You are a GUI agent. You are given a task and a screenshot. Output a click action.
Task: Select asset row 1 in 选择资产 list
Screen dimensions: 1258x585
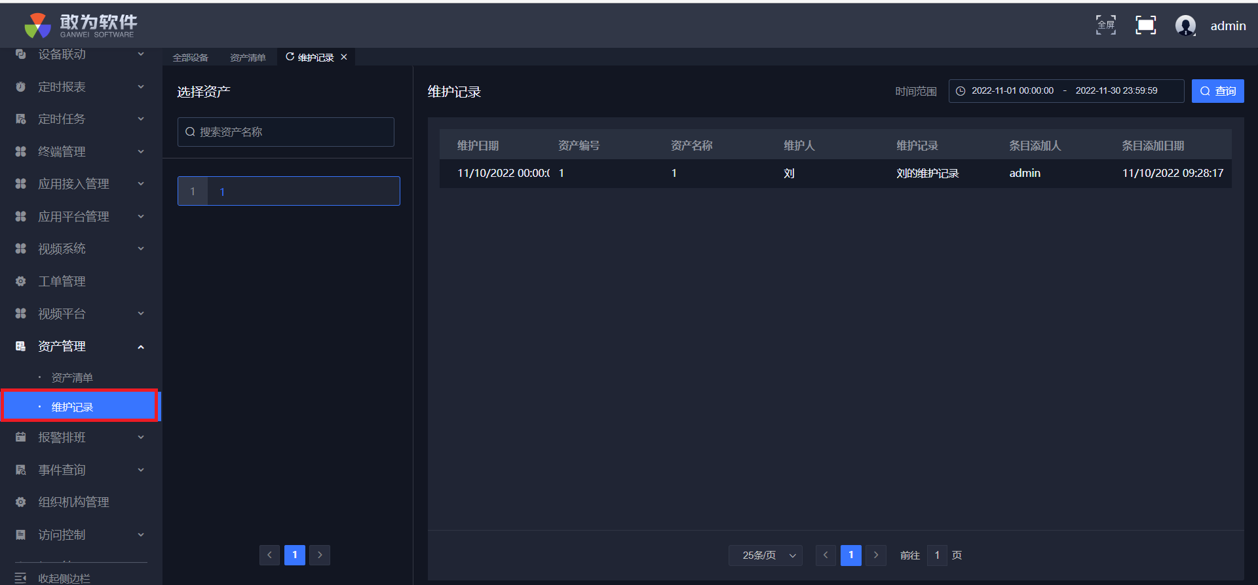click(x=288, y=191)
